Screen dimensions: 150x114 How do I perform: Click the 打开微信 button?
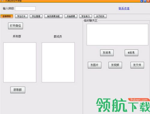coord(16,26)
